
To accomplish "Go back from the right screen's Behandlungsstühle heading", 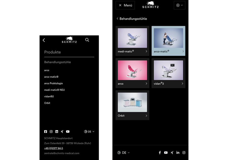I will (x=132, y=18).
